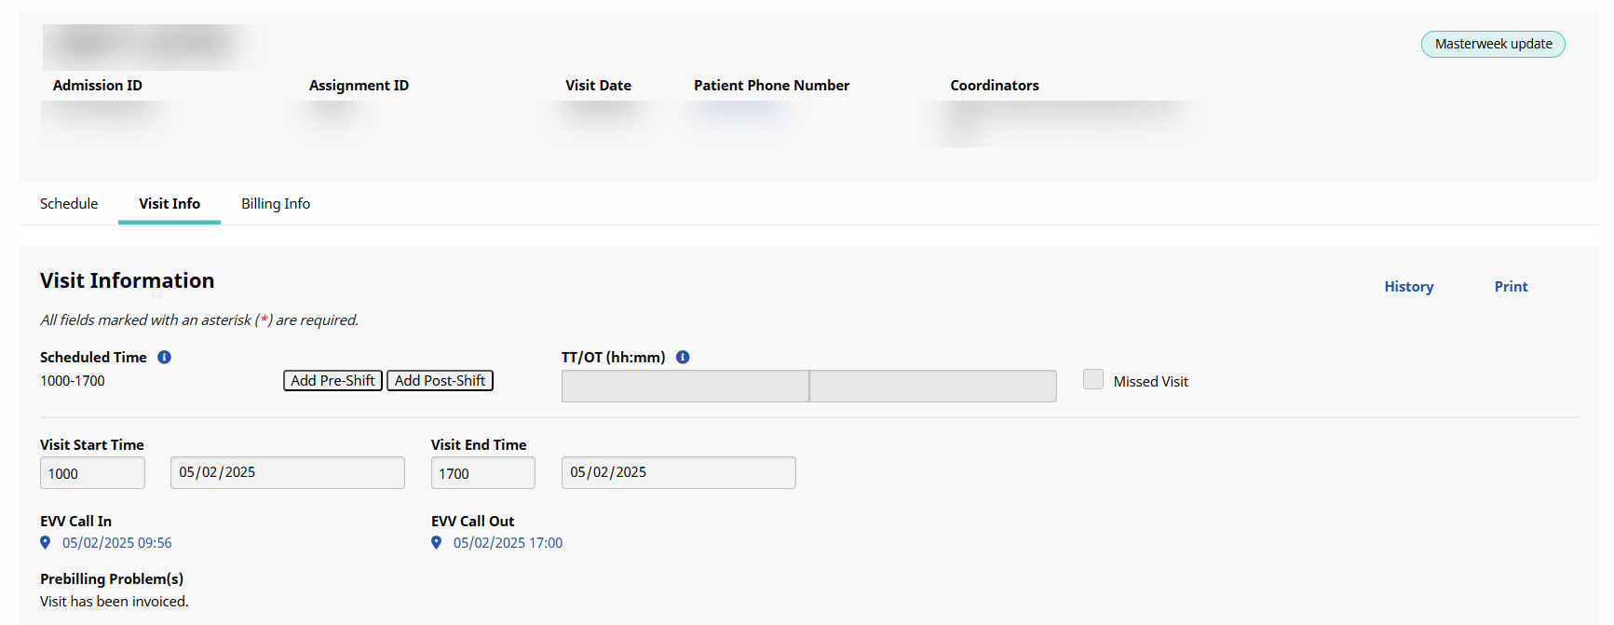Switch to the Schedule tab
This screenshot has height=625, width=1614.
pyautogui.click(x=69, y=204)
